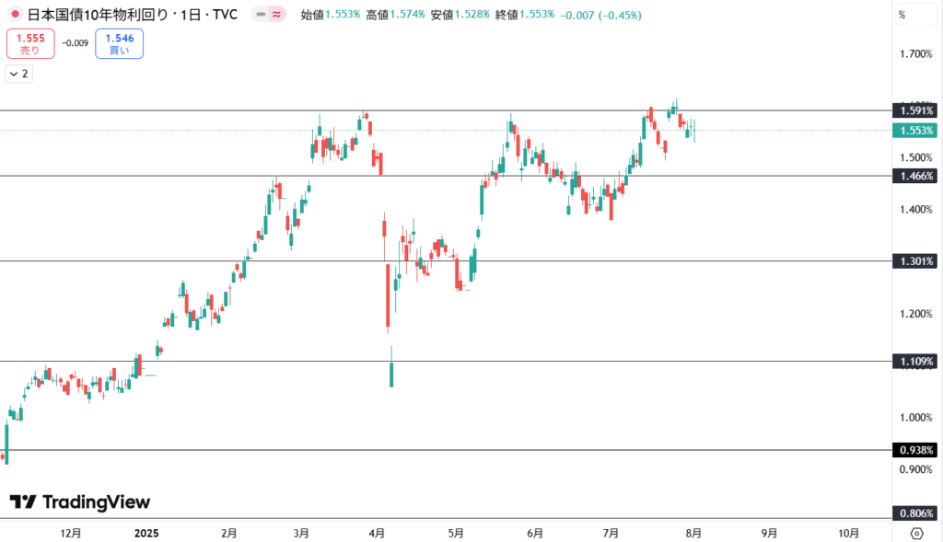The height and width of the screenshot is (542, 943).
Task: Click the 8月 date label
Action: (x=693, y=533)
